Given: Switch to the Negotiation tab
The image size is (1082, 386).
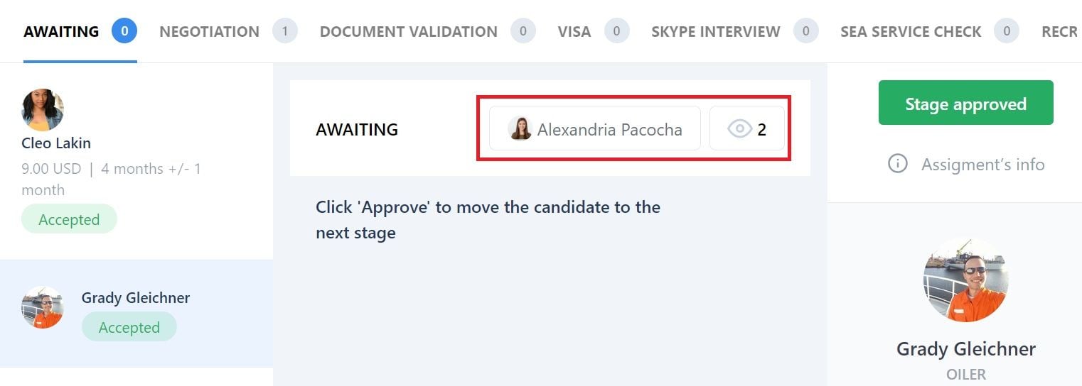Looking at the screenshot, I should (x=209, y=32).
